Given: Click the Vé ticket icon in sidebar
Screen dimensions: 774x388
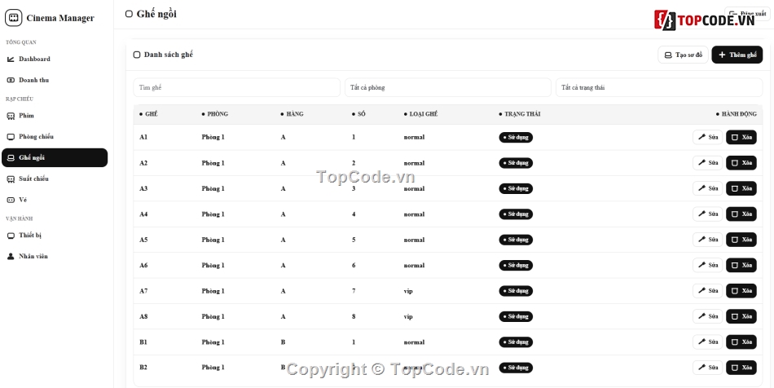Looking at the screenshot, I should pos(11,200).
